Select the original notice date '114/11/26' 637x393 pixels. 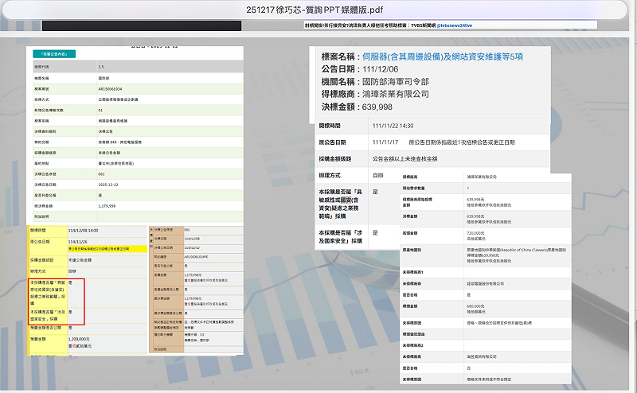pyautogui.click(x=76, y=242)
